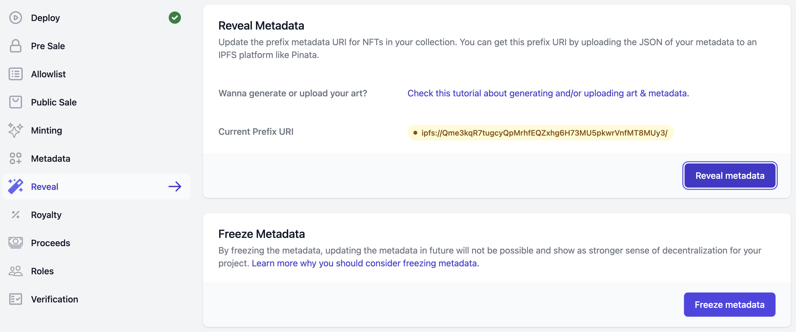Open the Royalty settings
The height and width of the screenshot is (332, 796).
point(96,215)
